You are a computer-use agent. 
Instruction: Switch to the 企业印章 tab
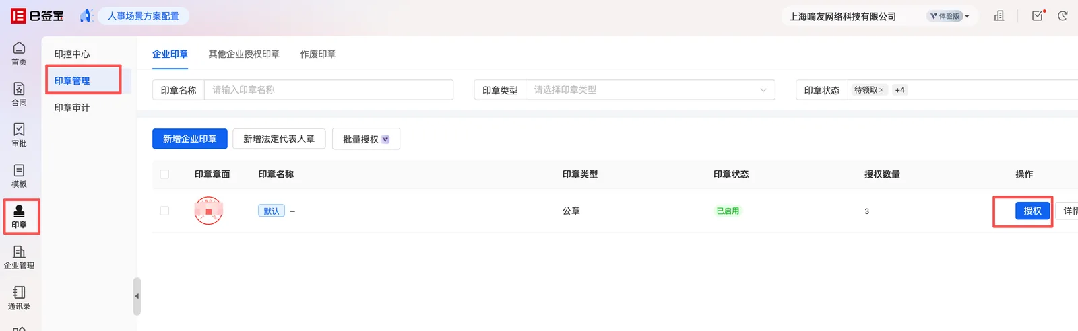pyautogui.click(x=170, y=54)
